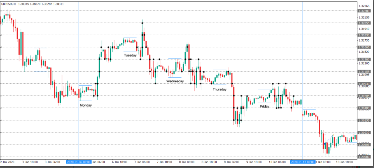Select the 1.30255 price level tag
Viewport: 374px width, 168px height.
tap(364, 120)
